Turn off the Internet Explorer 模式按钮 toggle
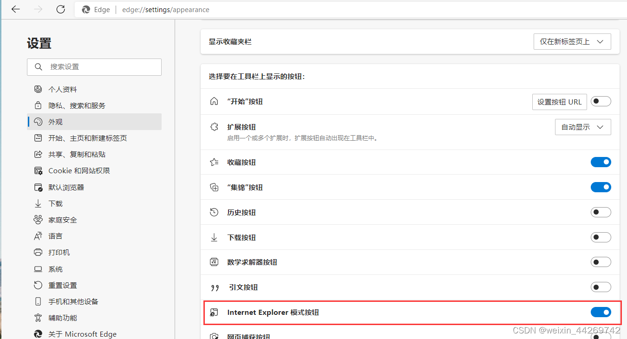Viewport: 627px width, 339px height. point(601,312)
